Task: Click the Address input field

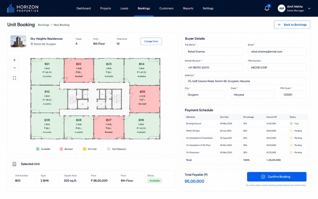Action: (x=246, y=81)
